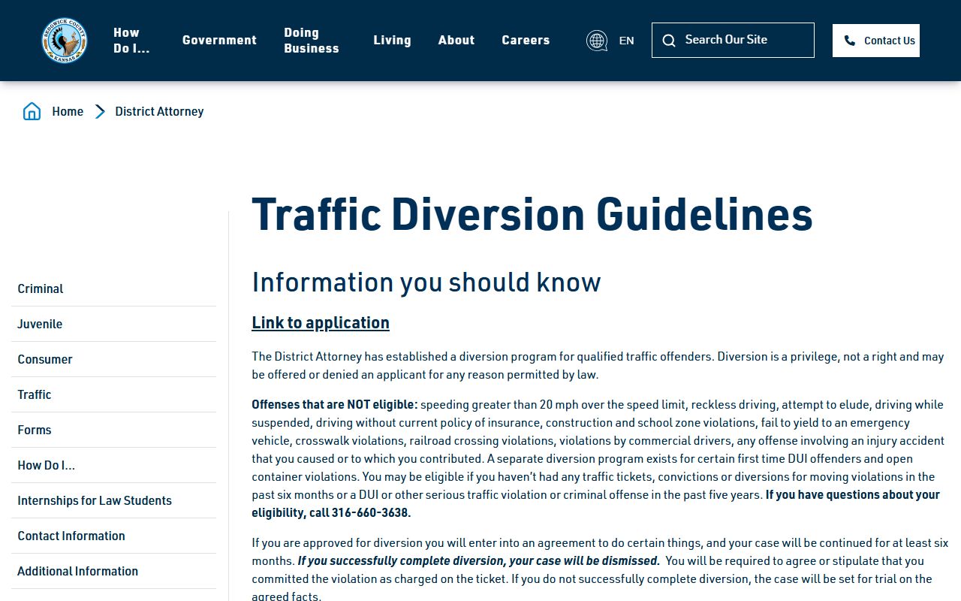Open the About menu
Screen dimensions: 961x601
[456, 41]
